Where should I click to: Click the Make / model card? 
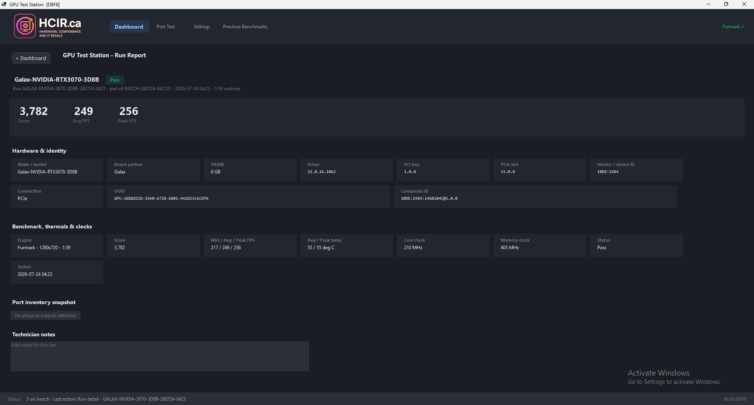tap(57, 170)
